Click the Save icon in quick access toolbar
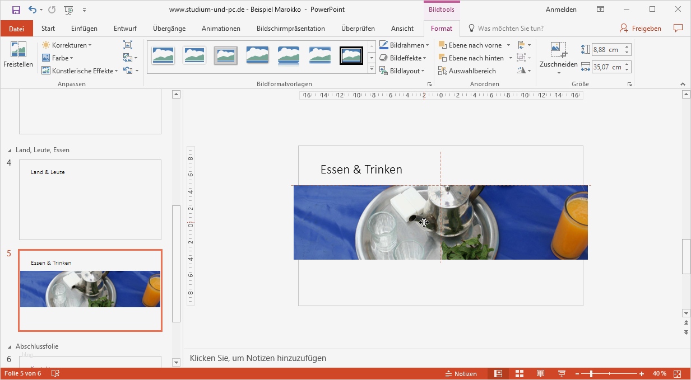 pos(16,10)
